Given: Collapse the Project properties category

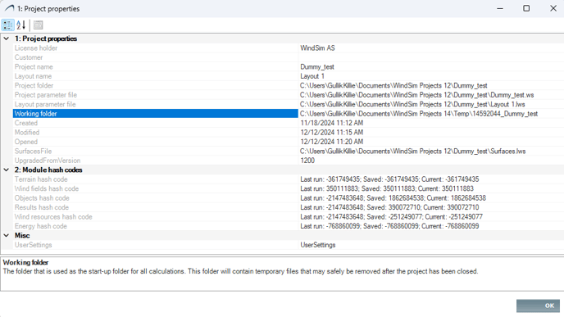Looking at the screenshot, I should pos(7,38).
